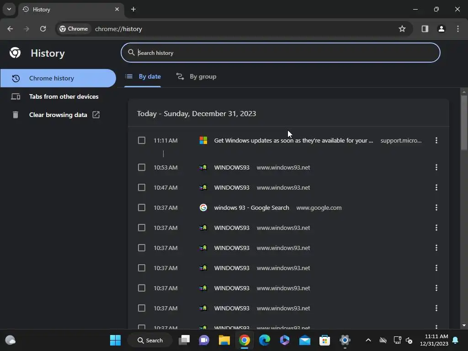Image resolution: width=468 pixels, height=351 pixels.
Task: Click the OneDrive cloud tray icon
Action: 383,340
